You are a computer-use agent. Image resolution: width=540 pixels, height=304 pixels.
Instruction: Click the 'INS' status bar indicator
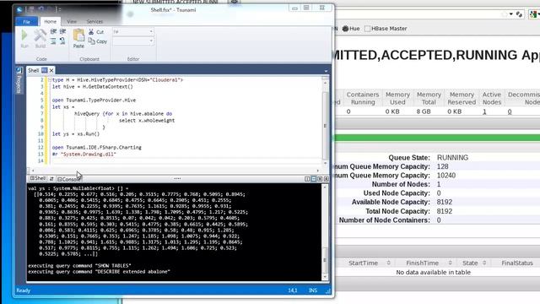coord(313,290)
